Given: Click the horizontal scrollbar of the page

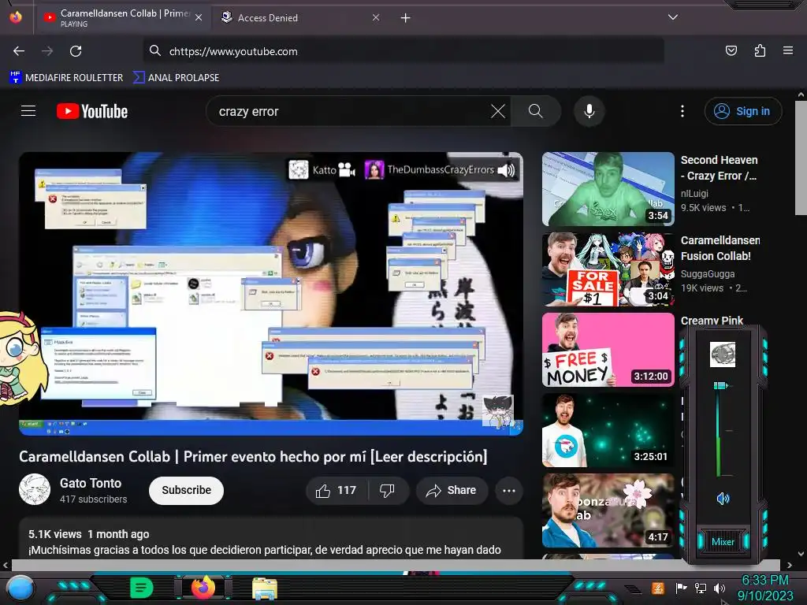Looking at the screenshot, I should point(396,565).
